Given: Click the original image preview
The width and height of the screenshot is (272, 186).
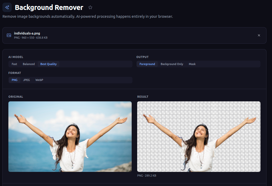Looking at the screenshot, I should coord(70,137).
